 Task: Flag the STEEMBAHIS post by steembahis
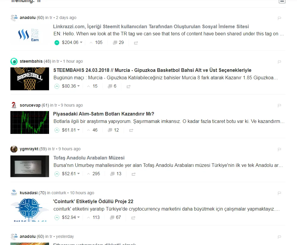pos(279,62)
